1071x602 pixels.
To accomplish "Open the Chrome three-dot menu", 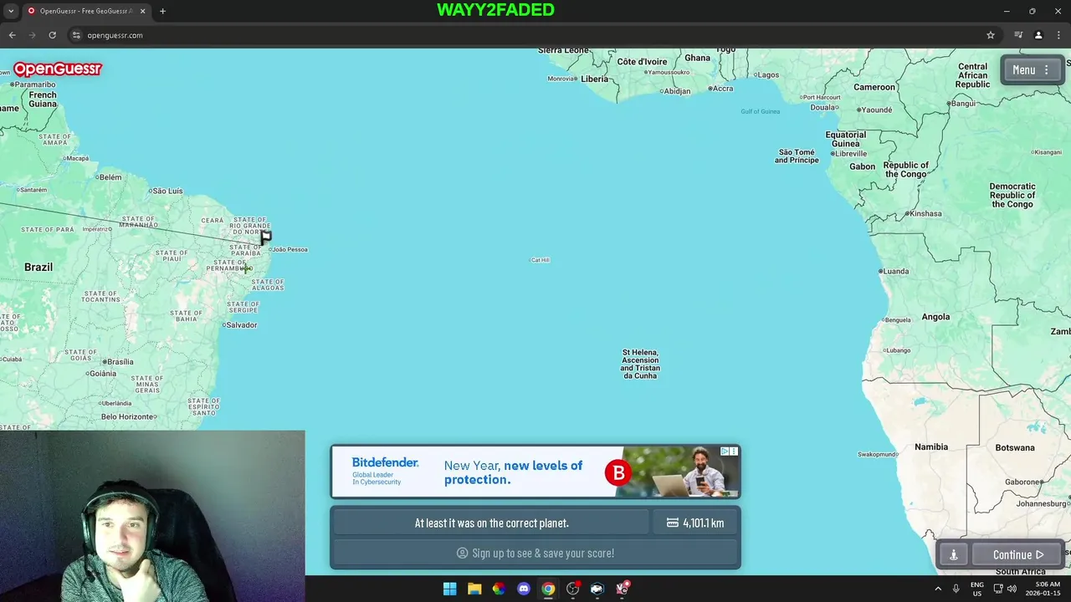I will point(1058,35).
